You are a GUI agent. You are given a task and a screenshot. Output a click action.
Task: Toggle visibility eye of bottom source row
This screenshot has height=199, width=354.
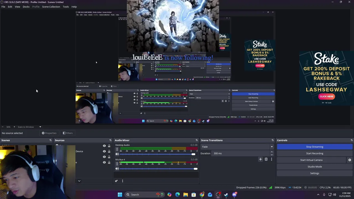coord(104,163)
